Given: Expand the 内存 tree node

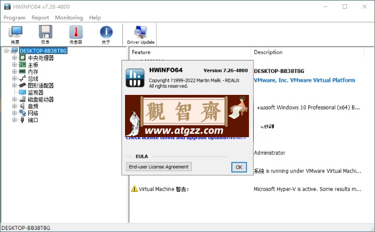Looking at the screenshot, I should (15, 71).
